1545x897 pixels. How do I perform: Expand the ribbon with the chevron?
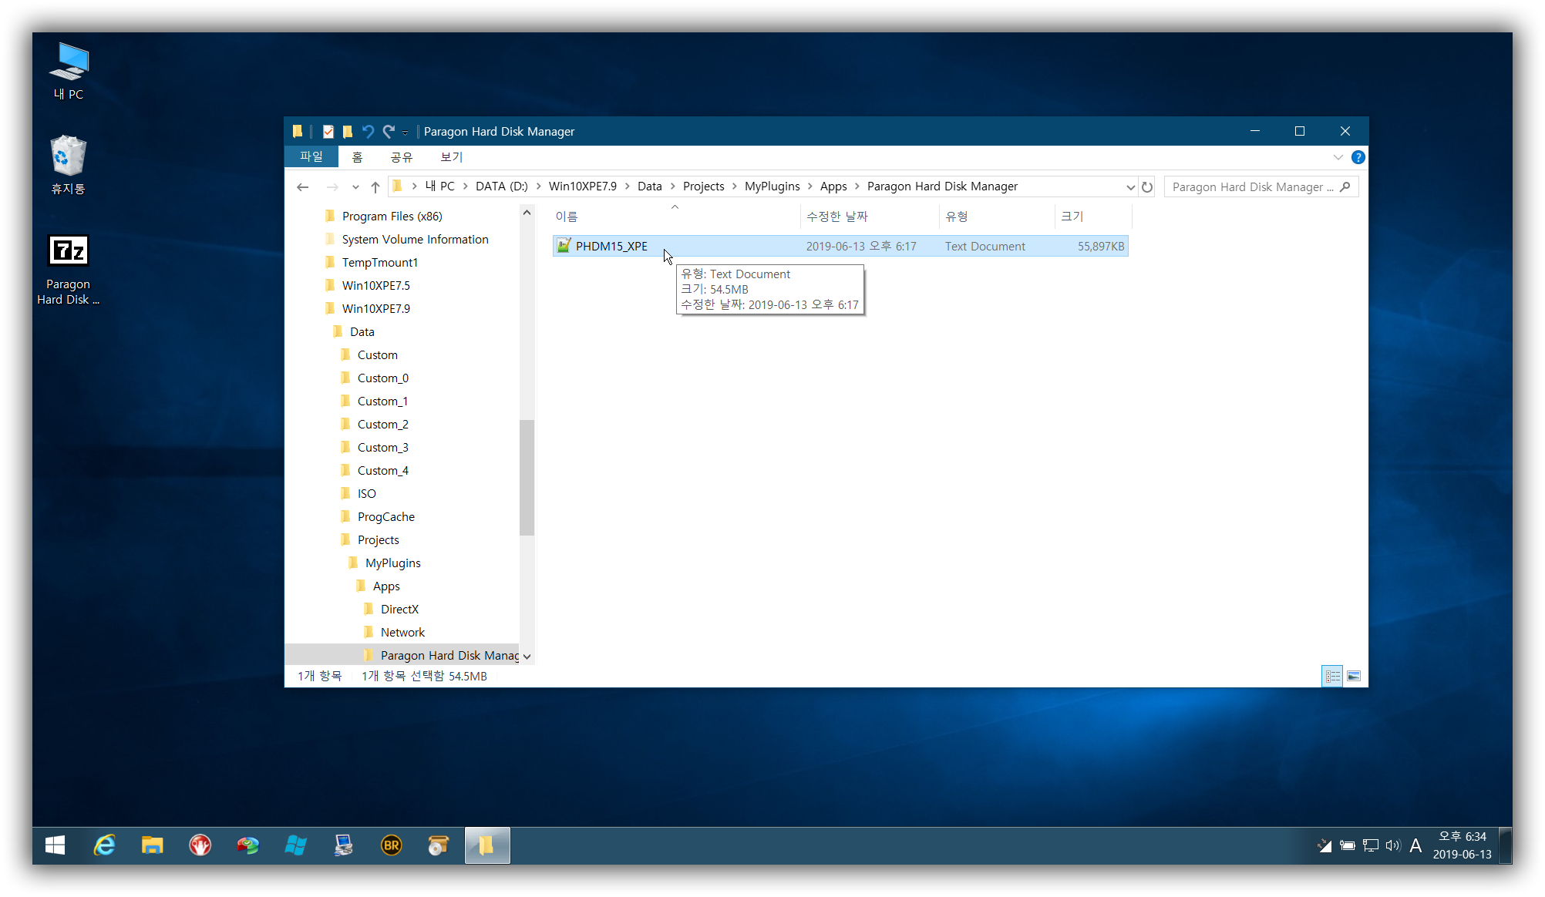point(1338,157)
